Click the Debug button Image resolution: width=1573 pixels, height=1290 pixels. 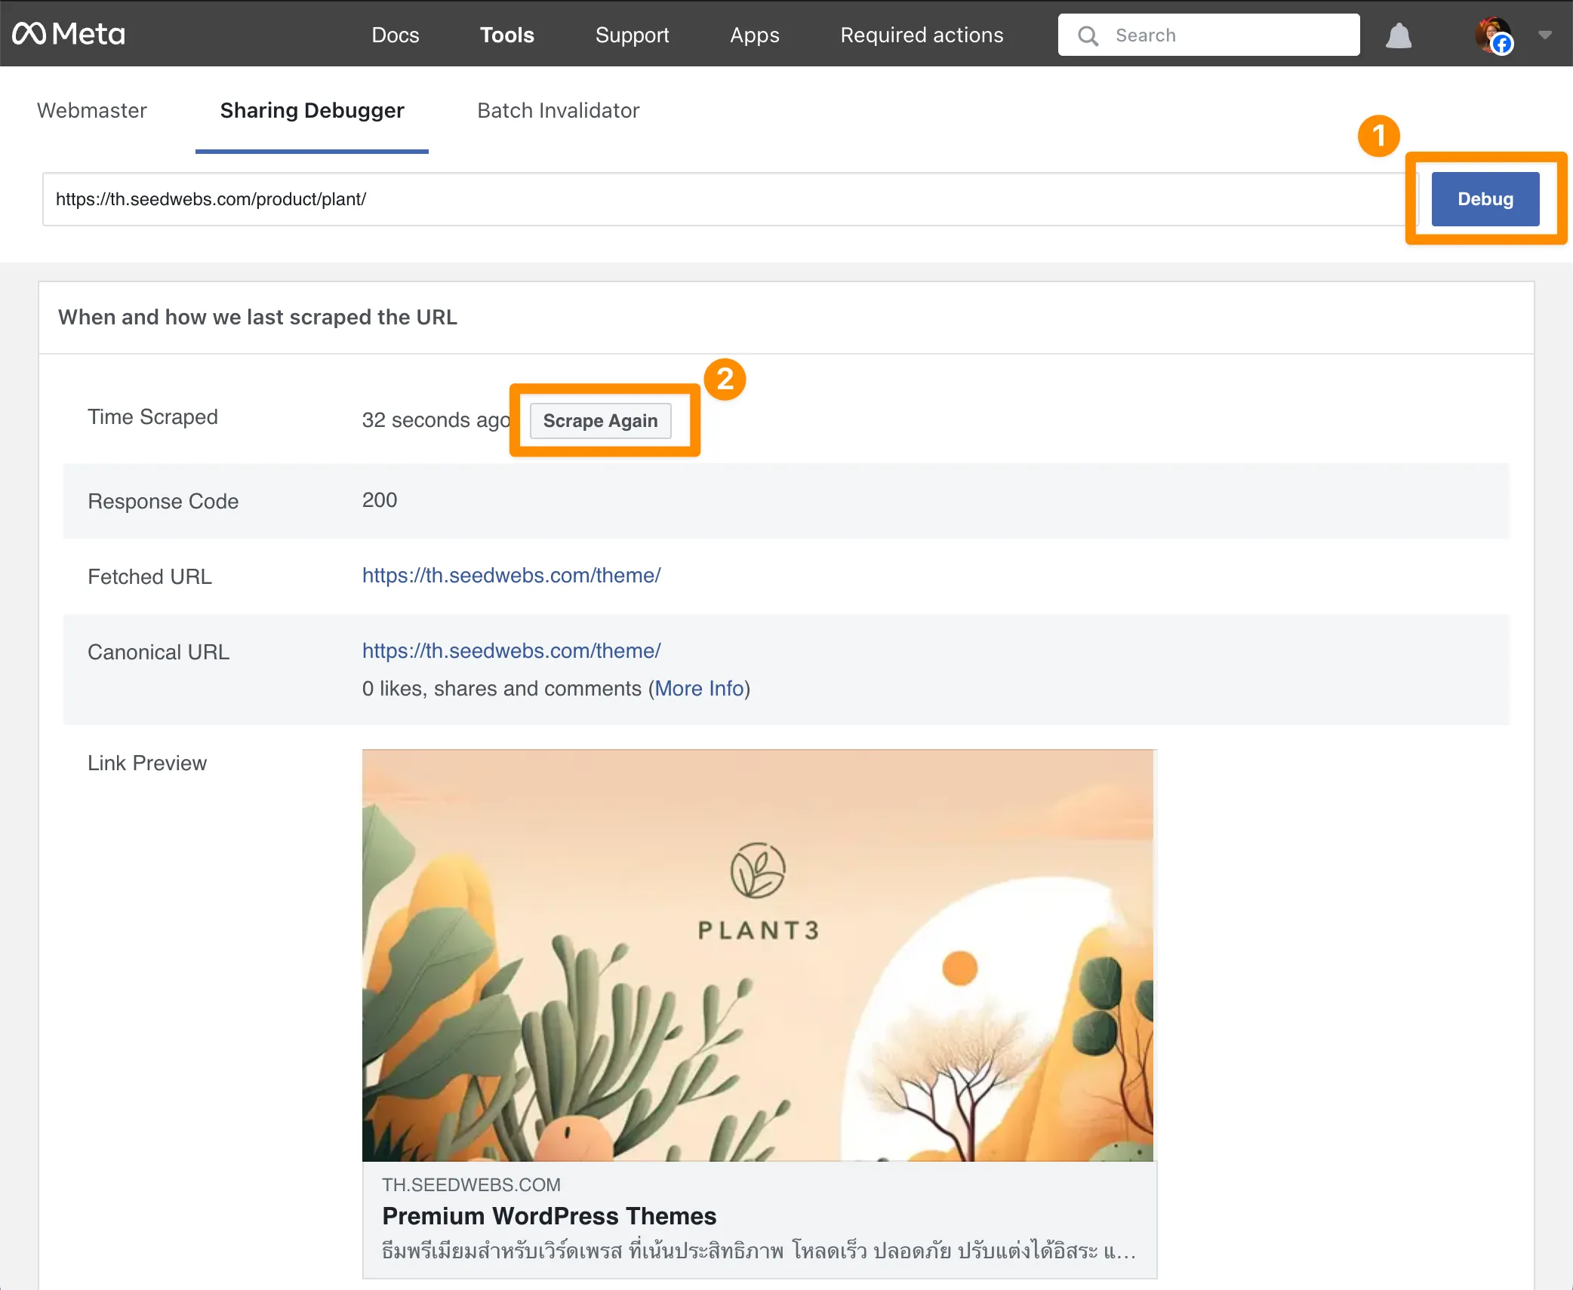(1485, 199)
